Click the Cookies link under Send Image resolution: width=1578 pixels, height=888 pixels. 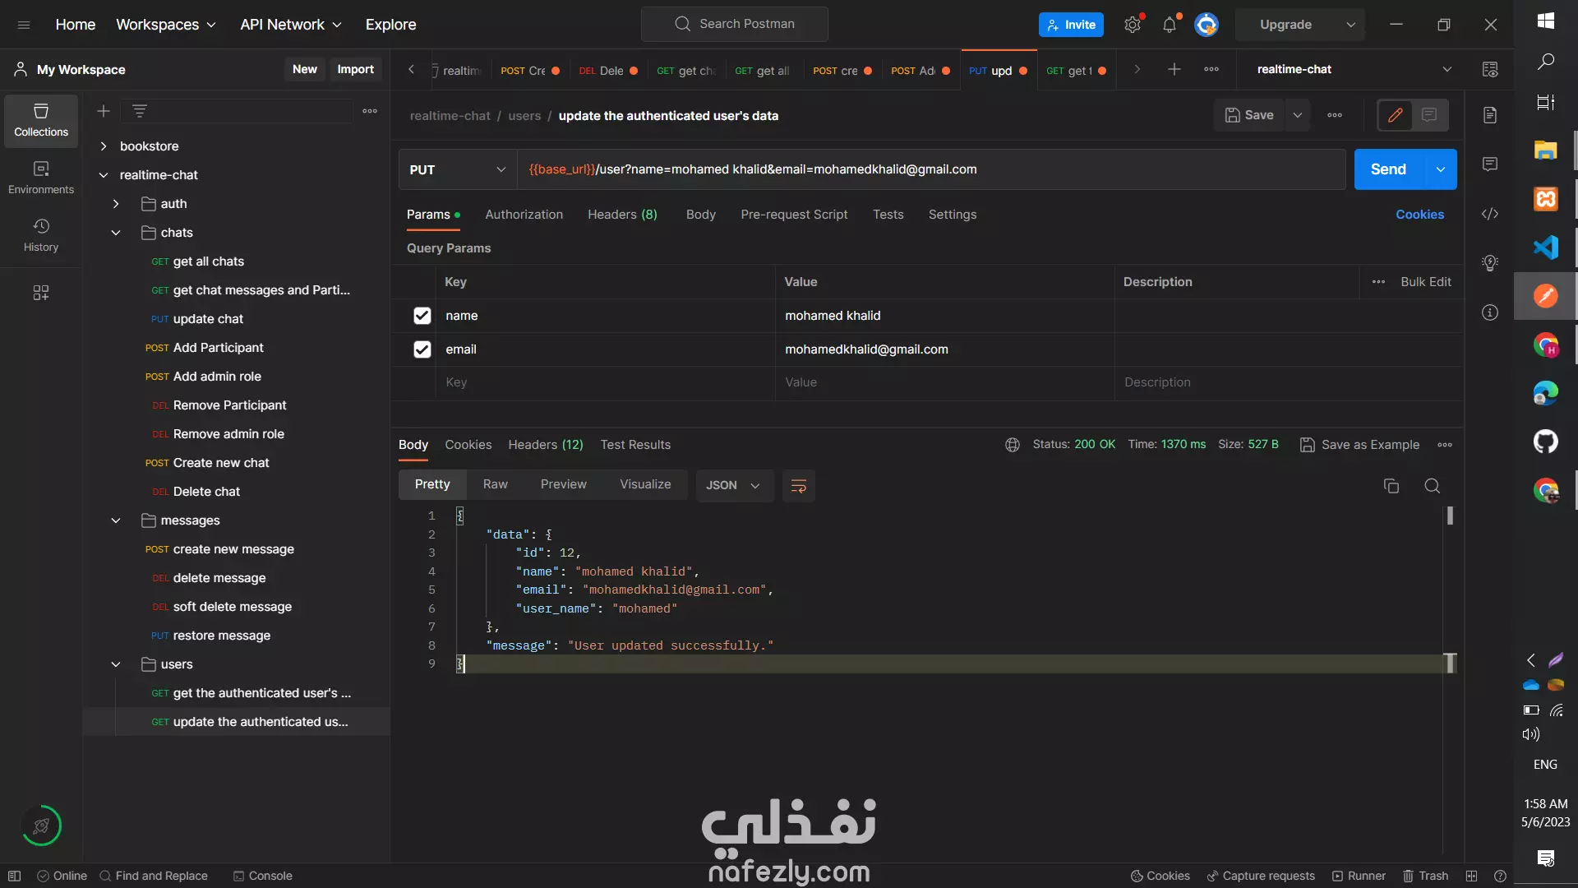[x=1419, y=215]
